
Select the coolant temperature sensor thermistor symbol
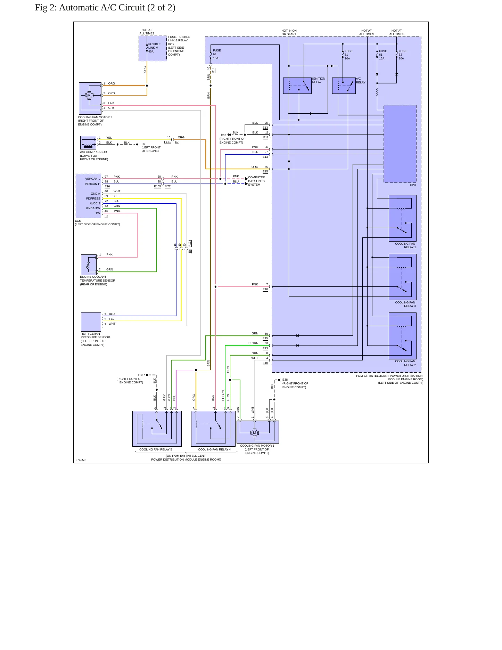pos(89,265)
